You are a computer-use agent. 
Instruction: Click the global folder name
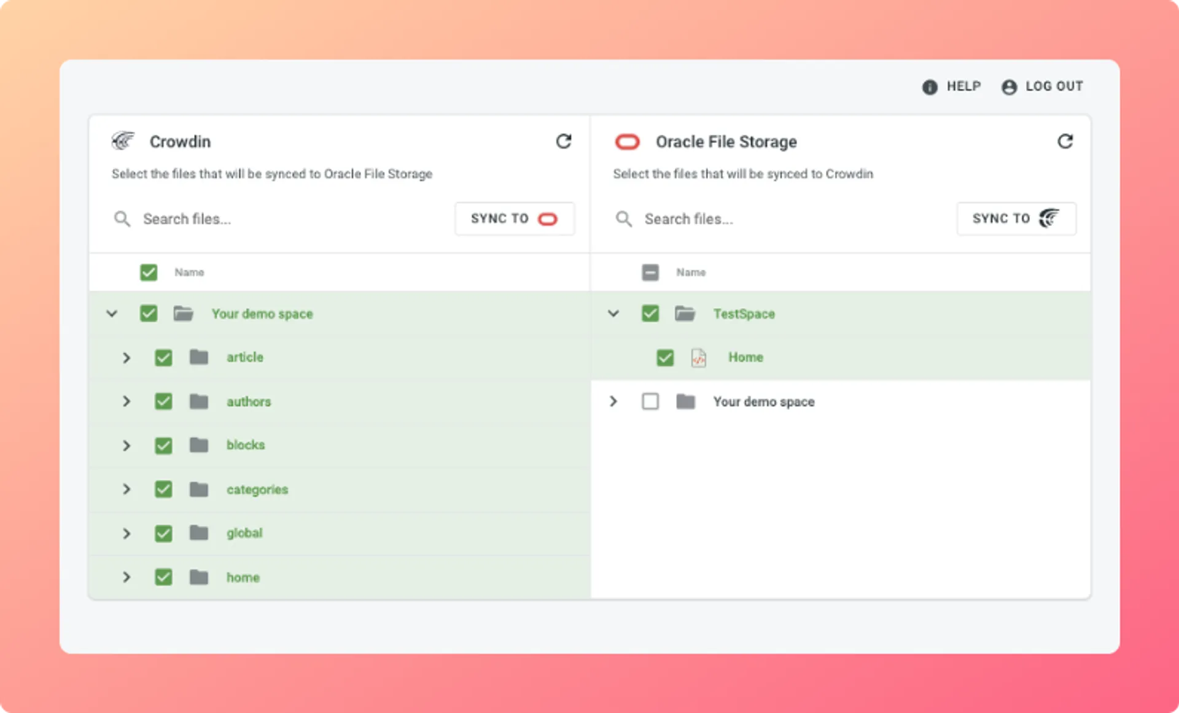pos(244,533)
